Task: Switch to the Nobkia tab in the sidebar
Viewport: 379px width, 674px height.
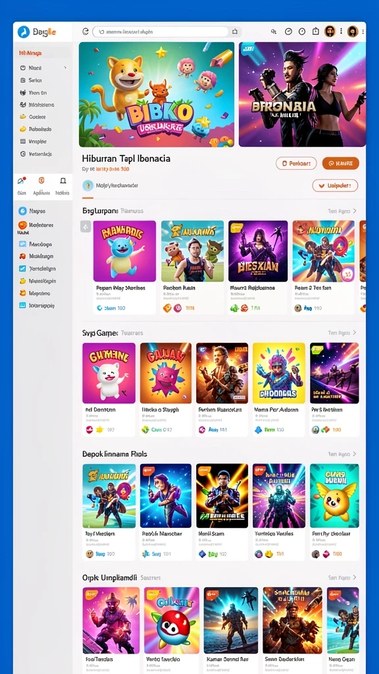Action: tap(63, 186)
